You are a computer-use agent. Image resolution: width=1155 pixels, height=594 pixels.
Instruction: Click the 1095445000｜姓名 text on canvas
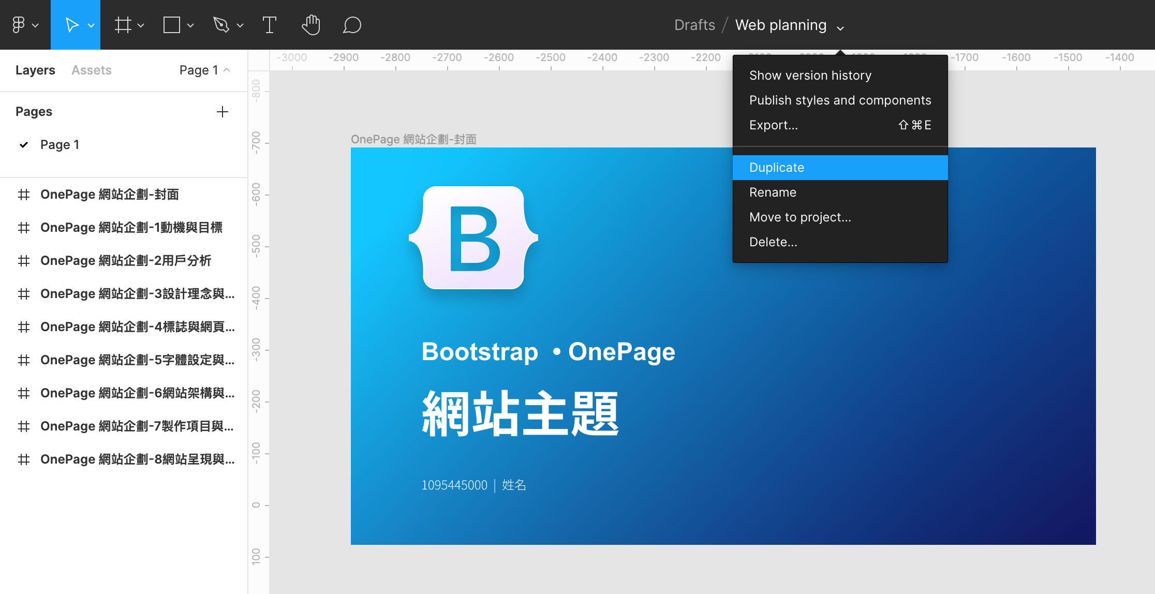[x=473, y=485]
